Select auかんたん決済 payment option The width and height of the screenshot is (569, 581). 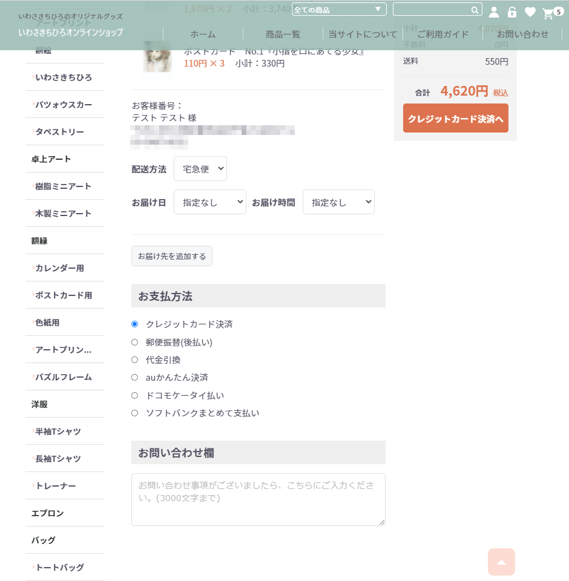[x=134, y=378]
